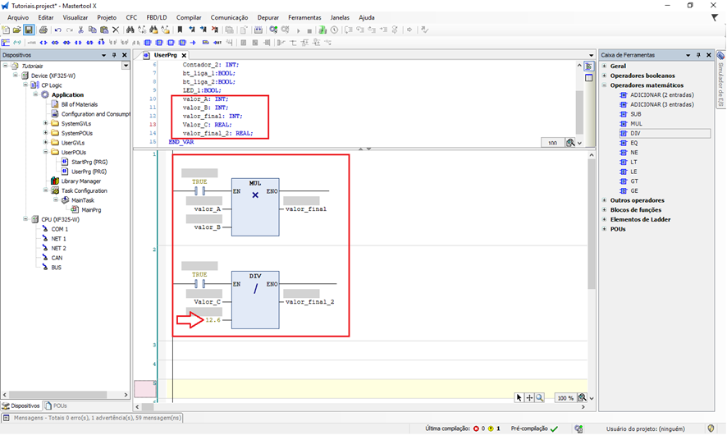
Task: Click the 12.6 input value on DIV block
Action: tap(213, 319)
